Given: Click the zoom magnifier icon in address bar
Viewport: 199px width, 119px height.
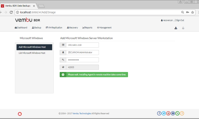Looking at the screenshot, I should (182, 12).
